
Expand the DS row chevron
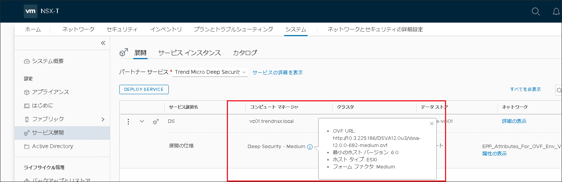point(142,121)
